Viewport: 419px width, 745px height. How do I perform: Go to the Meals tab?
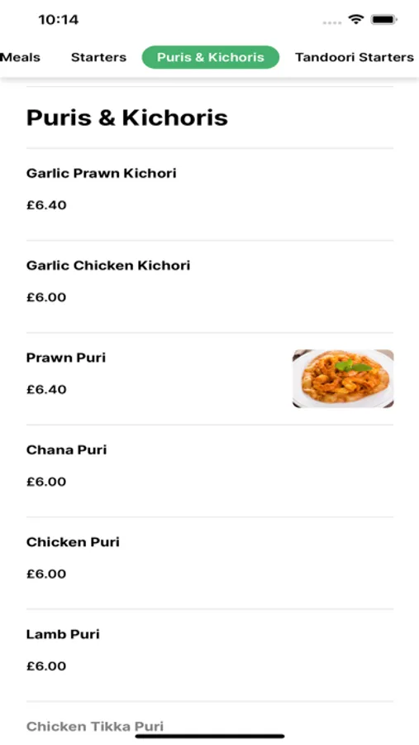coord(20,57)
